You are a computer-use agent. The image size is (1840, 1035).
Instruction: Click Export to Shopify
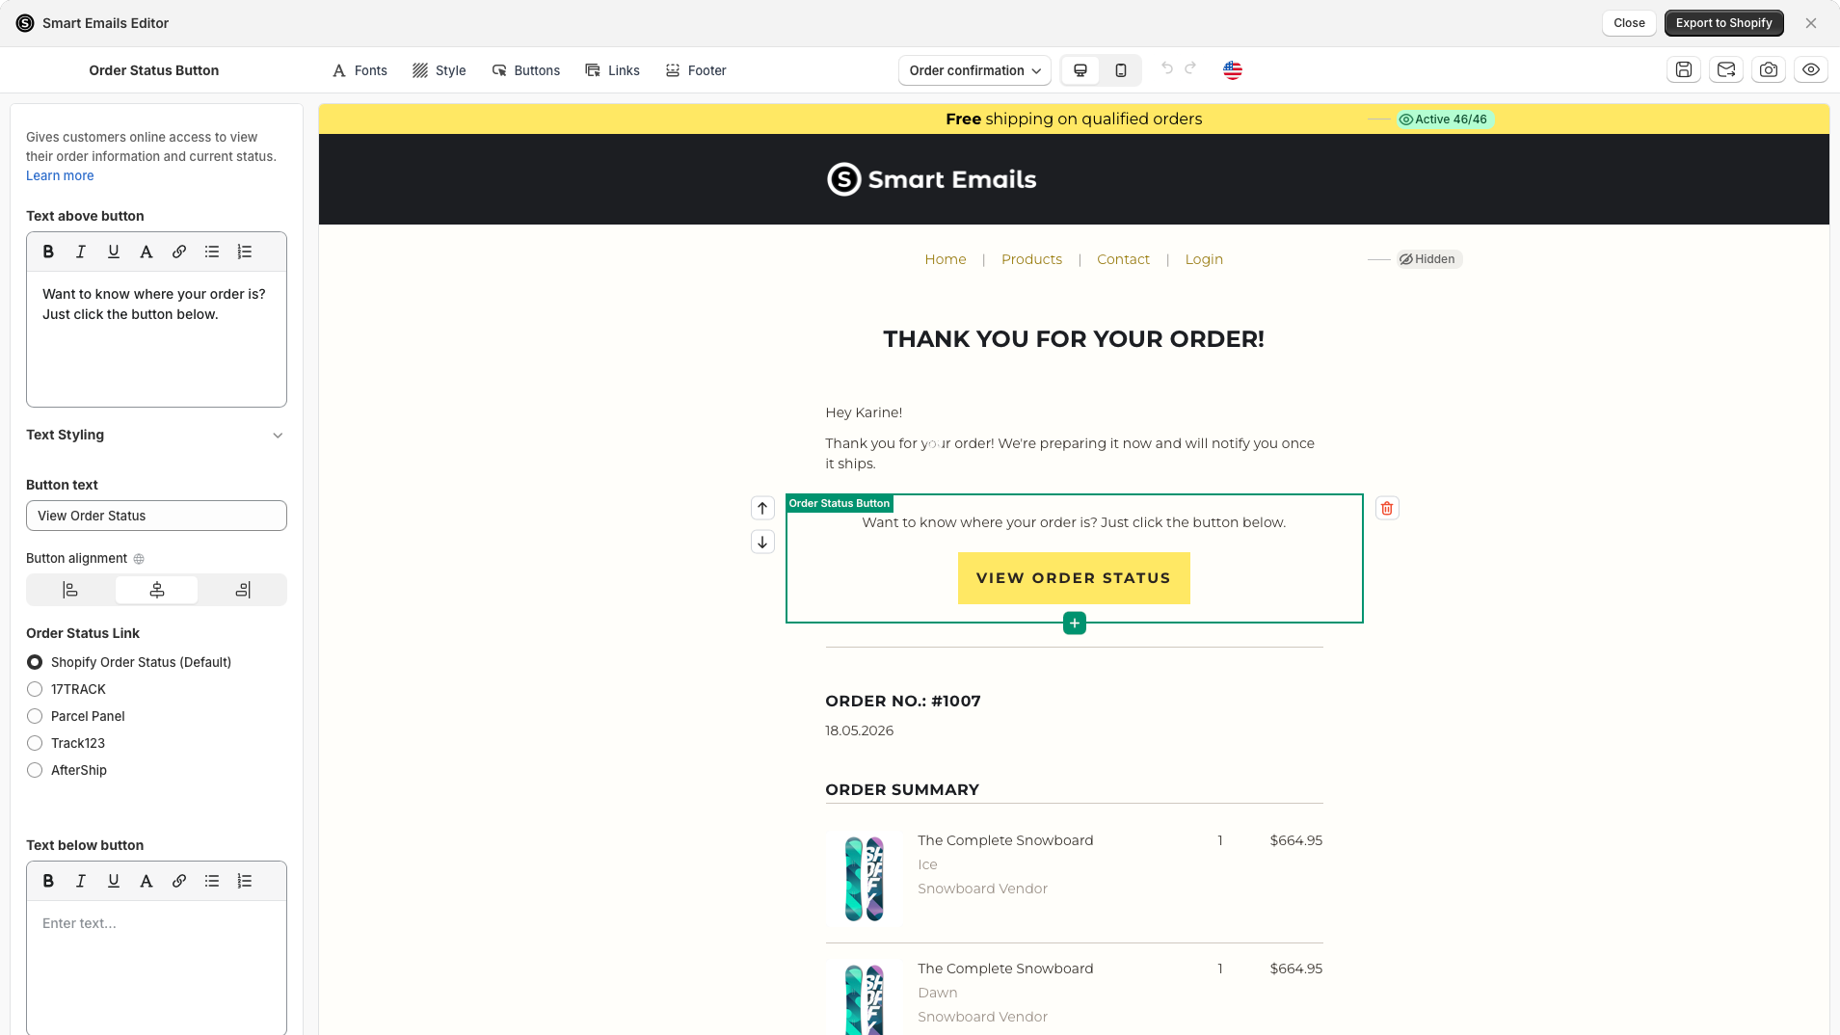pos(1723,23)
